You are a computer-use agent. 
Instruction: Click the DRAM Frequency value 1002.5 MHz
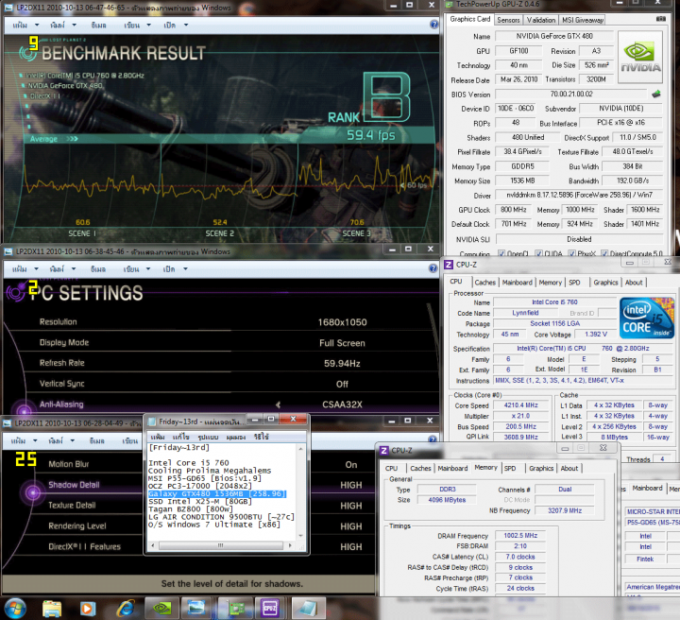(x=520, y=536)
